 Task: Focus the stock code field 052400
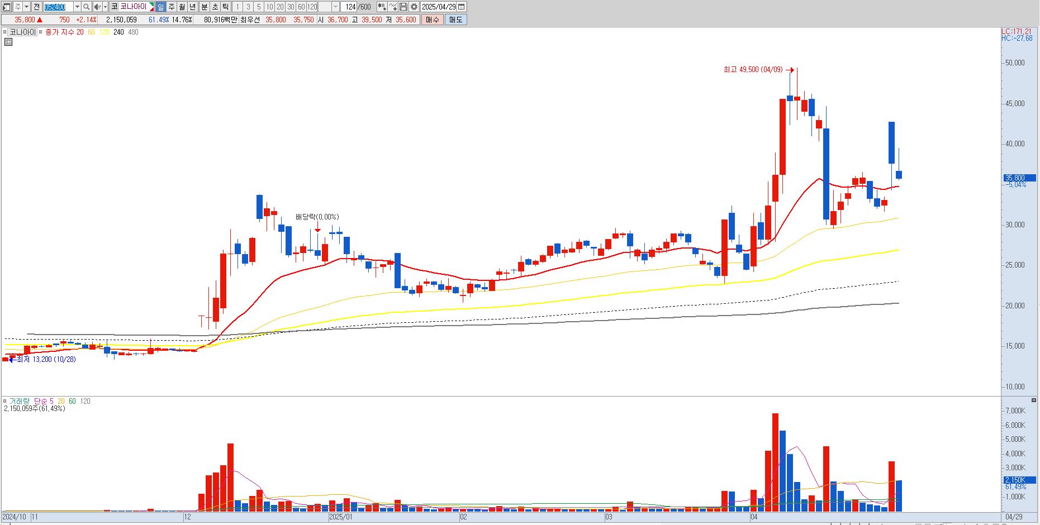click(x=58, y=7)
